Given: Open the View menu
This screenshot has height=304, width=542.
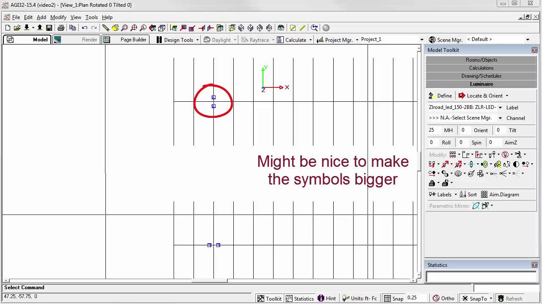Looking at the screenshot, I should [x=76, y=17].
